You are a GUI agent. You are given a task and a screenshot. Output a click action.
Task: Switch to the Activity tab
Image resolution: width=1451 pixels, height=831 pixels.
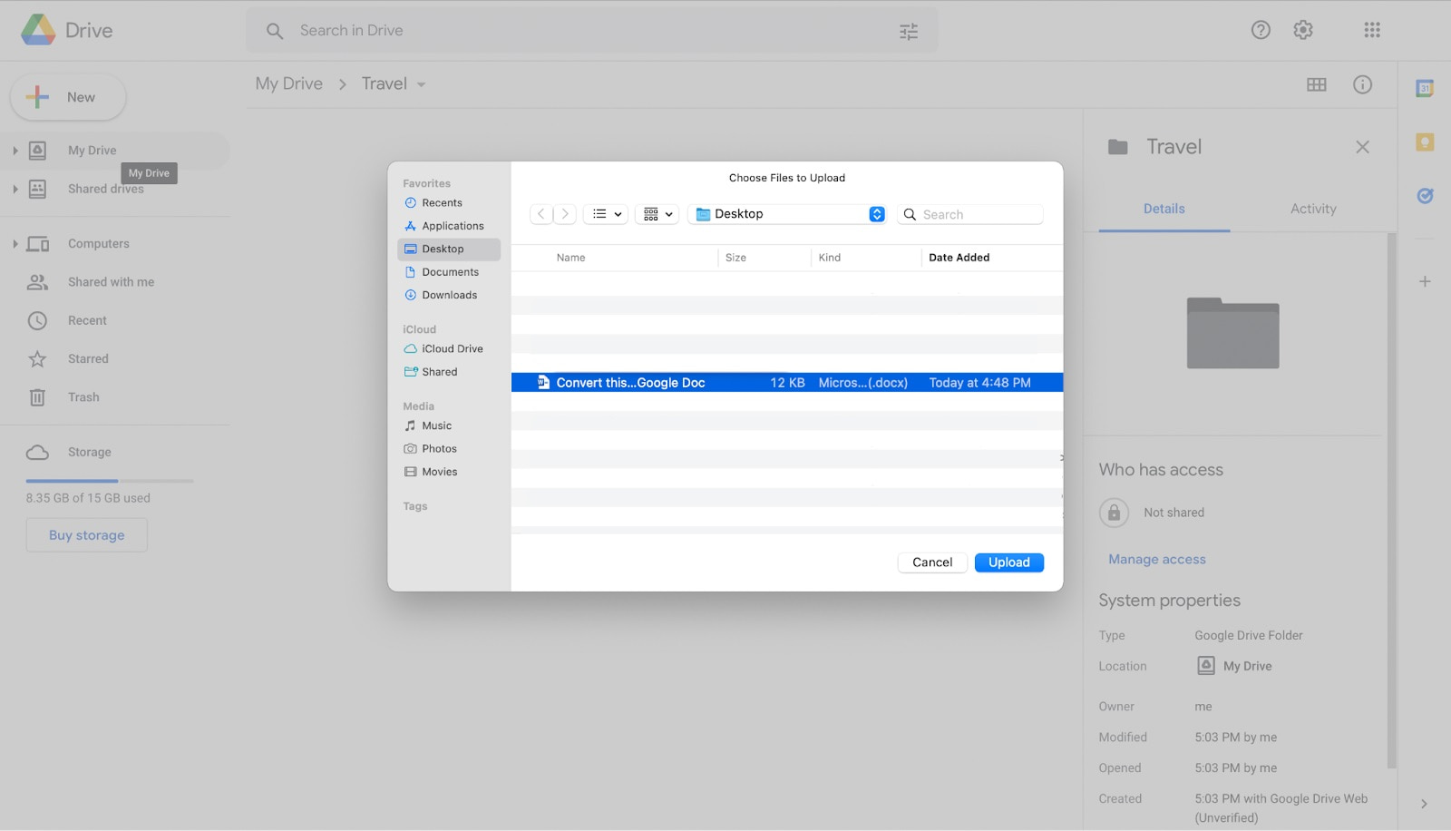(x=1313, y=209)
